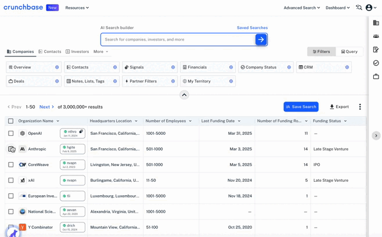Click the CoreWeave company logo
The width and height of the screenshot is (382, 237).
click(x=23, y=164)
